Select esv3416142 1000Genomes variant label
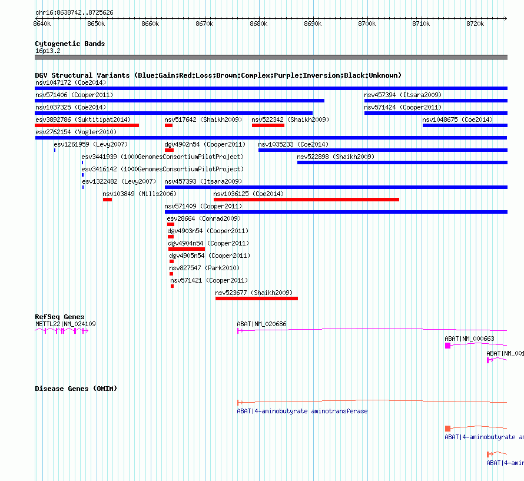 pyautogui.click(x=162, y=169)
